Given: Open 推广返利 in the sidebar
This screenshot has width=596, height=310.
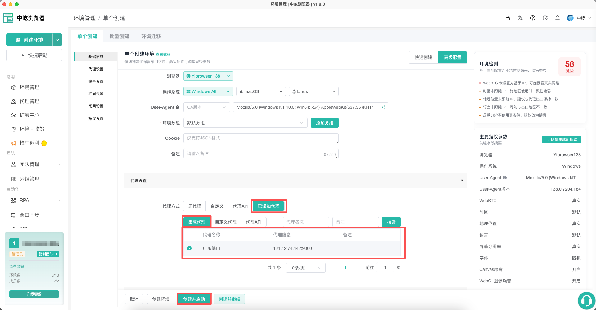Looking at the screenshot, I should (29, 143).
